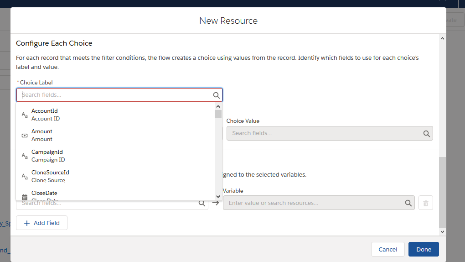Viewport: 465px width, 262px height.
Task: Cancel the New Resource dialog
Action: coord(387,249)
